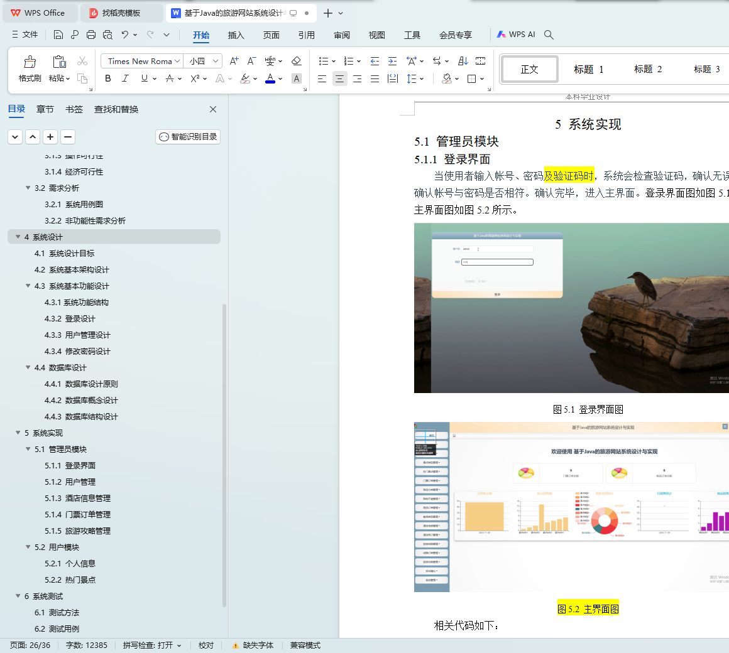The image size is (729, 653).
Task: Click the Decrease Indent icon
Action: [x=375, y=61]
